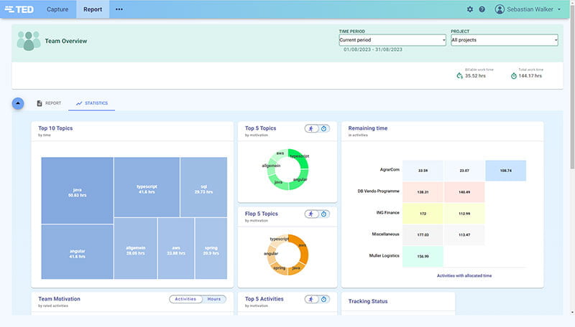Click Activities with allocated time label
Image resolution: width=575 pixels, height=327 pixels.
(464, 275)
